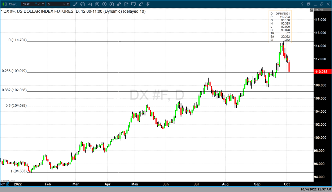Click the circled B toolbar icon
Image resolution: width=332 pixels, height=192 pixels.
tap(97, 4)
